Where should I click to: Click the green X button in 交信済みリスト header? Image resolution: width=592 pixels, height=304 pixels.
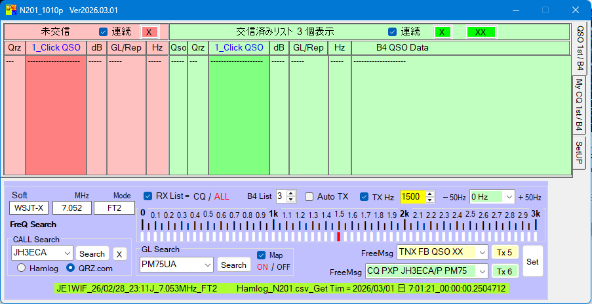[443, 32]
